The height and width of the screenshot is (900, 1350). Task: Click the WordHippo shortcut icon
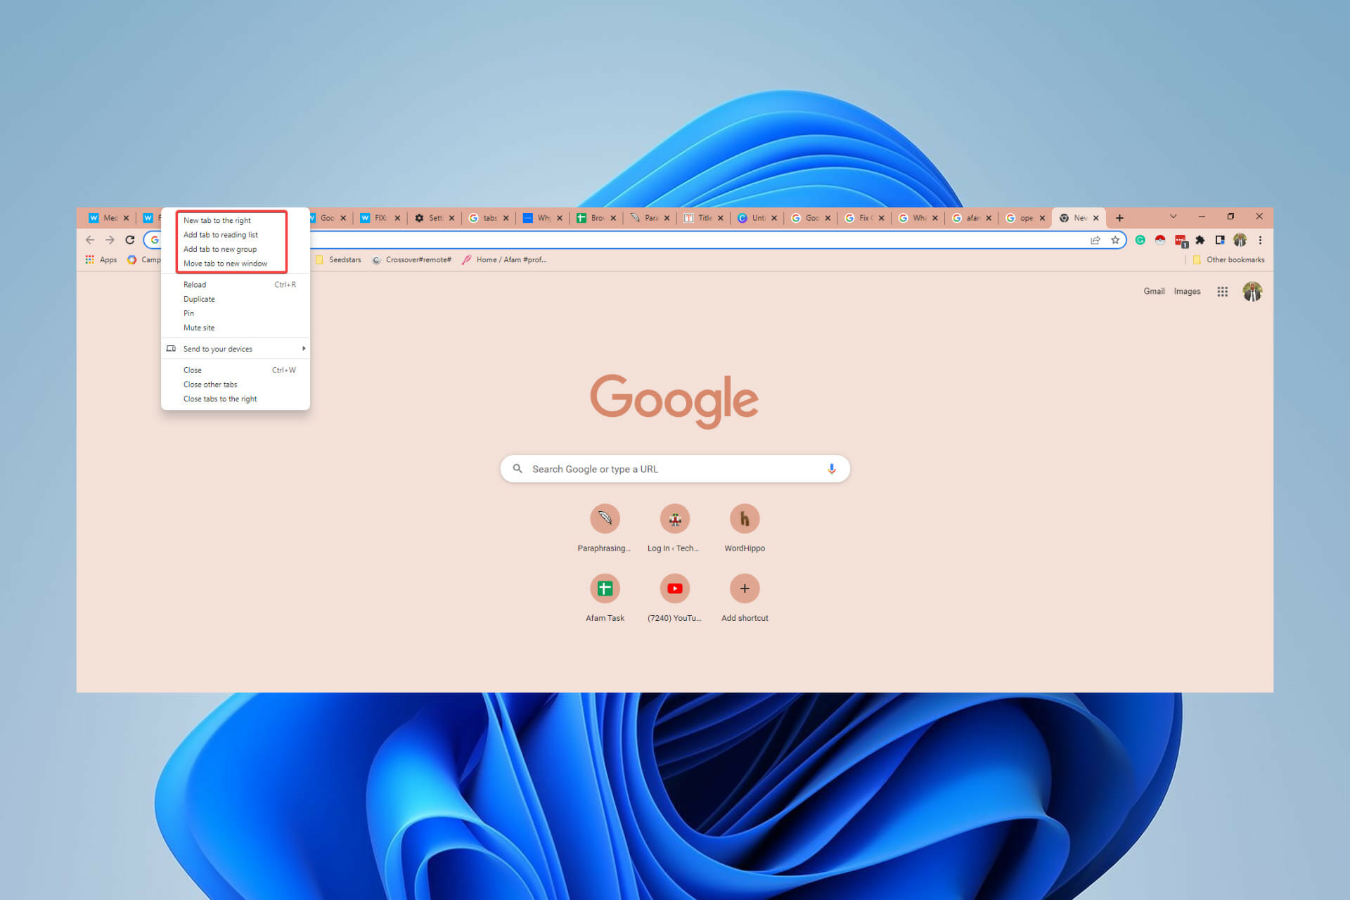tap(745, 518)
